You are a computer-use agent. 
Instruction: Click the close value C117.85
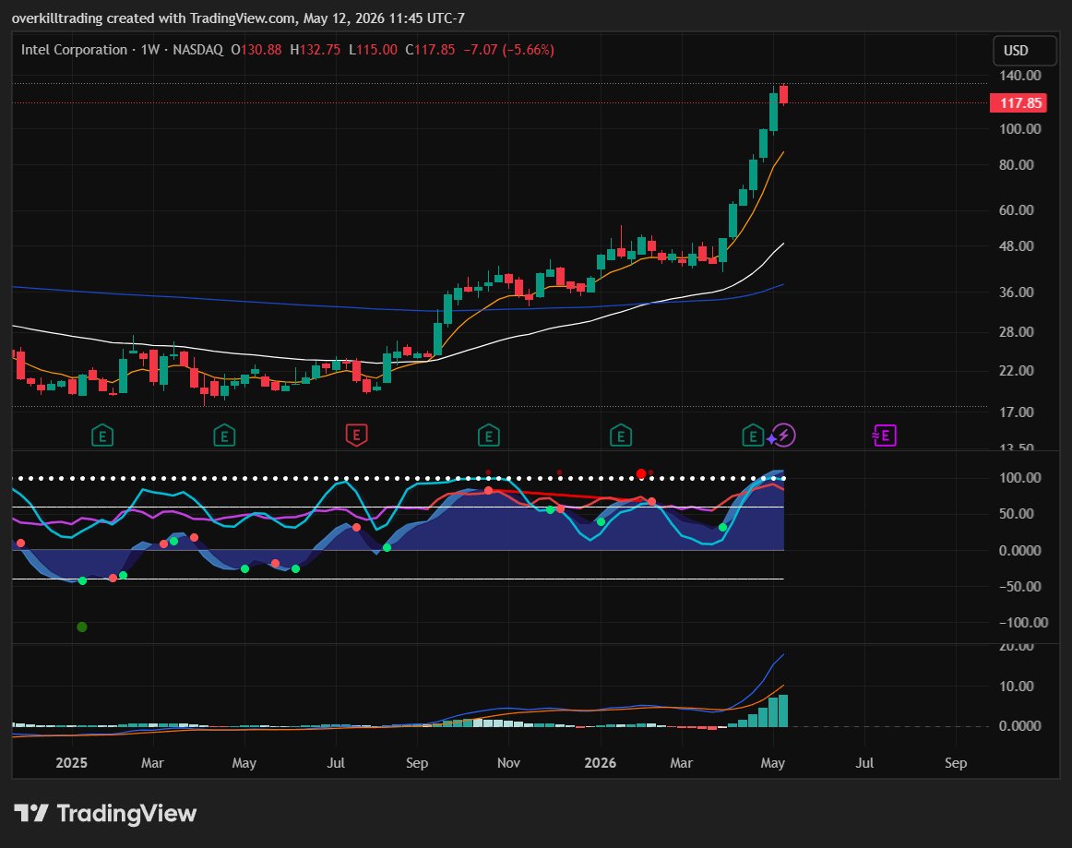point(430,50)
